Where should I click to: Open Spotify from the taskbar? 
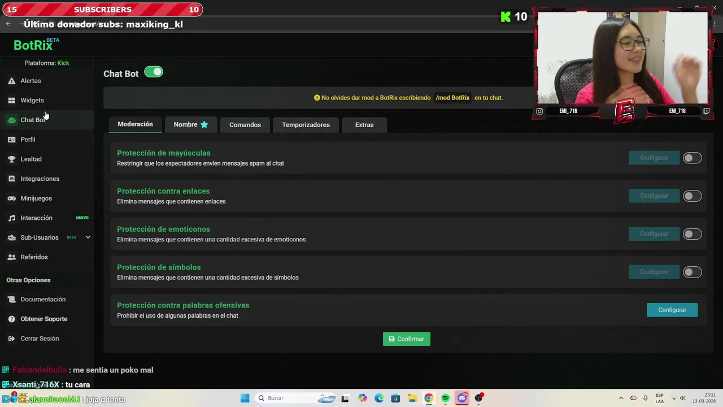pos(445,399)
